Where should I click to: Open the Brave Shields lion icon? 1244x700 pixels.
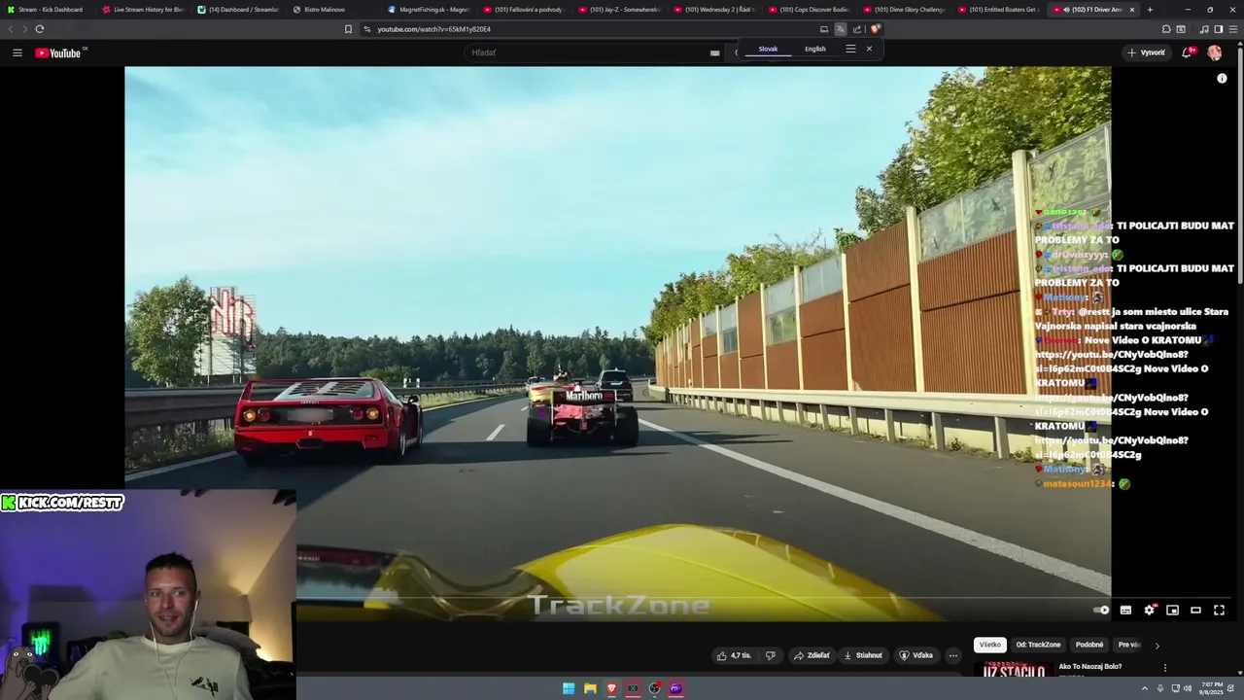(875, 29)
